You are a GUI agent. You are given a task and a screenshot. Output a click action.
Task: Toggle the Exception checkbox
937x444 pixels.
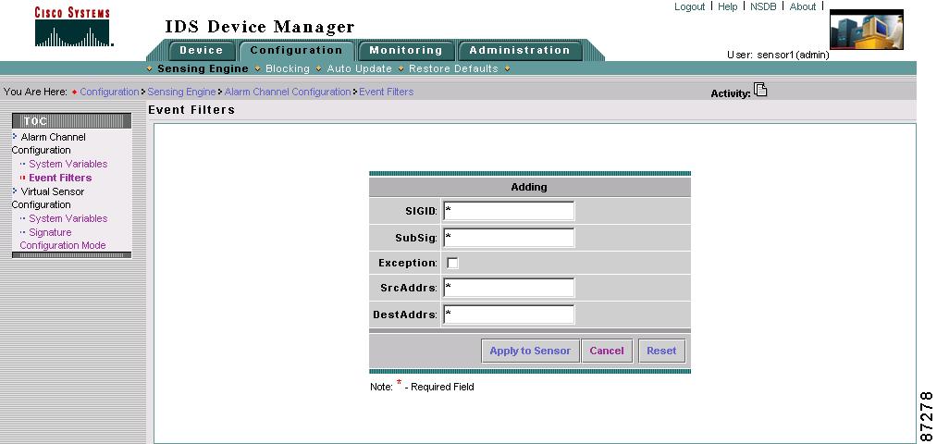453,263
